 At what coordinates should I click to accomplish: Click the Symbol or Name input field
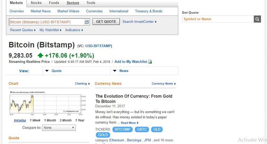(x=218, y=19)
